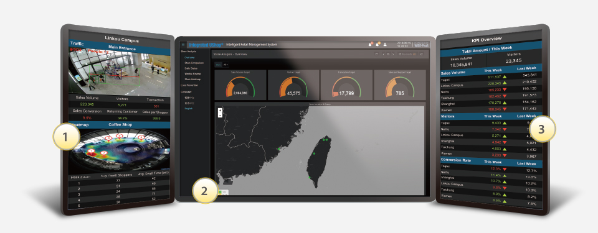This screenshot has width=598, height=233.
Task: Click the Store Analysis - Overview title
Action: click(x=230, y=54)
